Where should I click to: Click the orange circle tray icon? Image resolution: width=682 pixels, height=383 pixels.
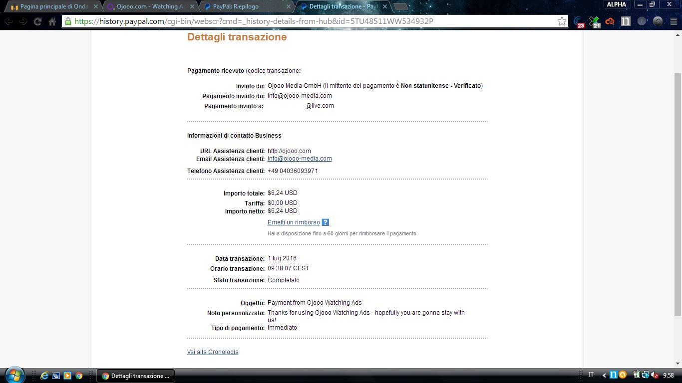coord(623,375)
